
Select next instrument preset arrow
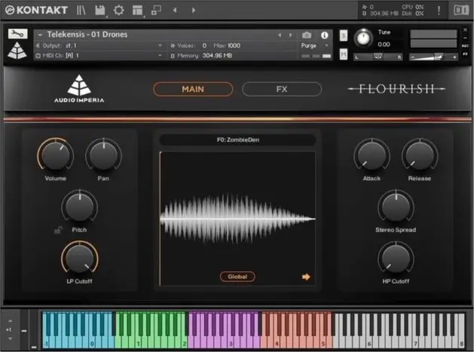(291, 35)
